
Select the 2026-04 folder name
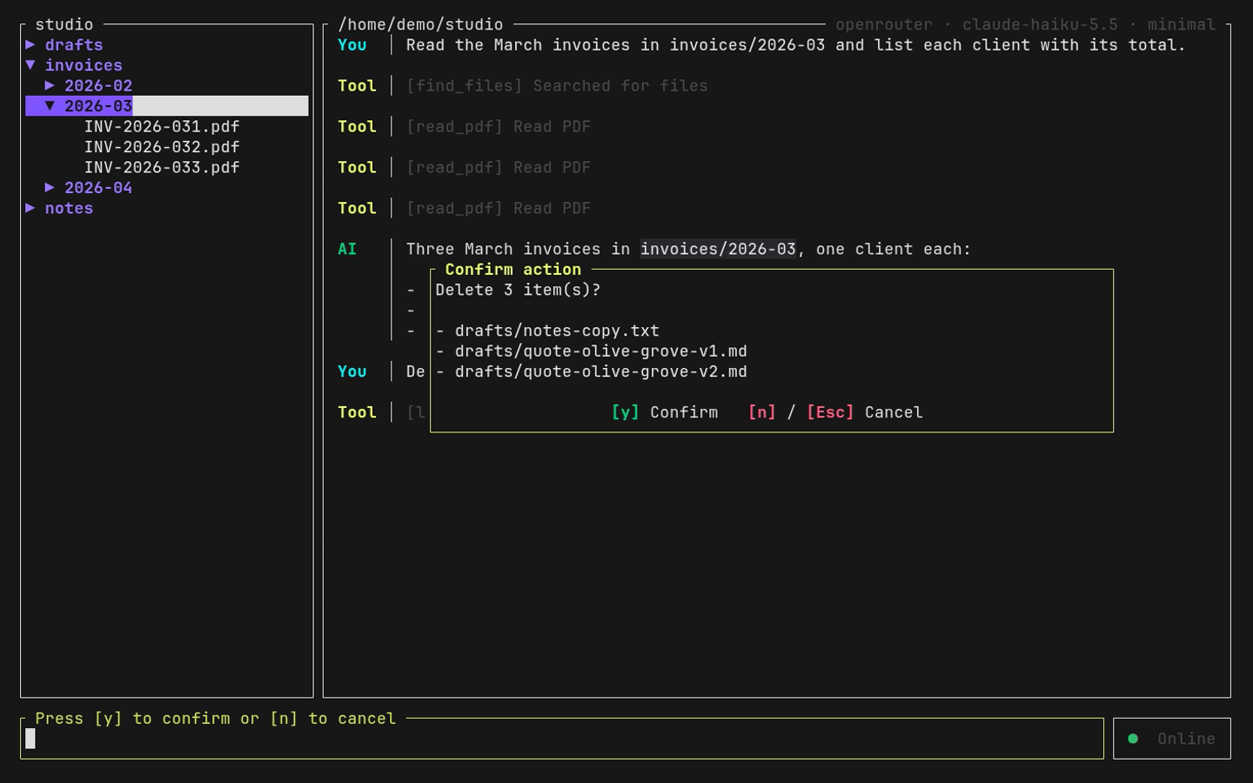(x=98, y=187)
